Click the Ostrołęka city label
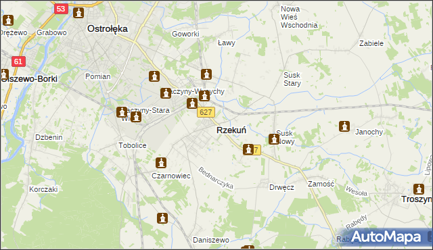Screen dimensions: 433x250 [108, 28]
